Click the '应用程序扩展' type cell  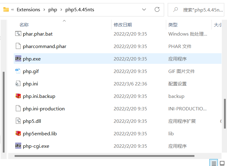(x=182, y=121)
